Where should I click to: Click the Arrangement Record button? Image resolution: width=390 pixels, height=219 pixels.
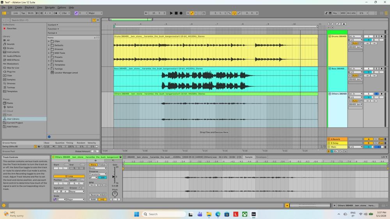click(x=181, y=13)
